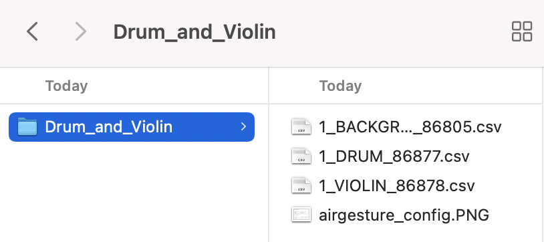Go forward with the right chevron button
Image resolution: width=544 pixels, height=242 pixels.
pos(80,31)
